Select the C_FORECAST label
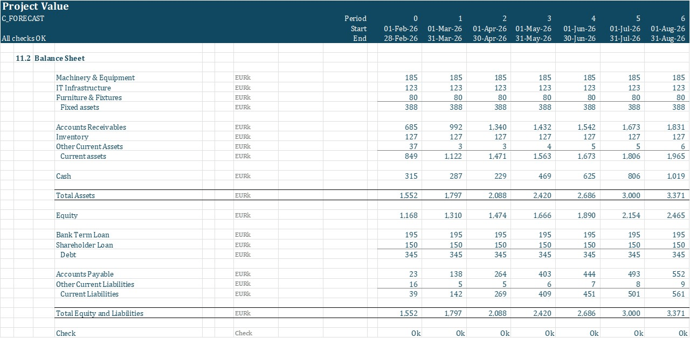Screen dimensions: 690x338 pyautogui.click(x=22, y=18)
